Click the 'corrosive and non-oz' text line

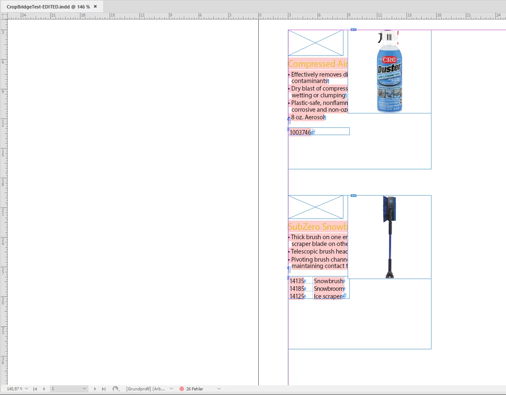tap(319, 110)
